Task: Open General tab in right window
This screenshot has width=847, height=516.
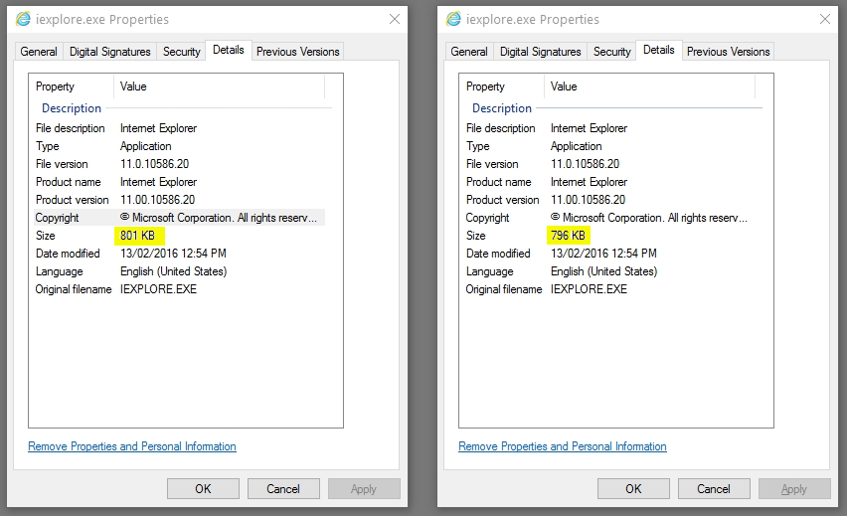Action: coord(469,52)
